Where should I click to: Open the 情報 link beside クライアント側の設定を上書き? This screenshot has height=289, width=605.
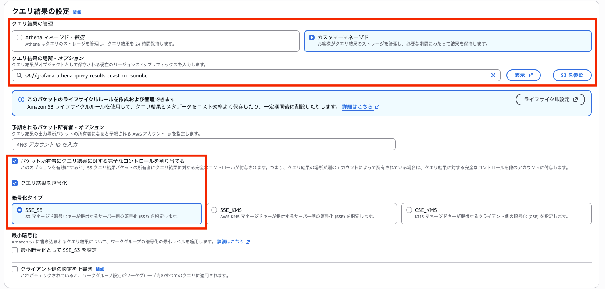click(100, 270)
